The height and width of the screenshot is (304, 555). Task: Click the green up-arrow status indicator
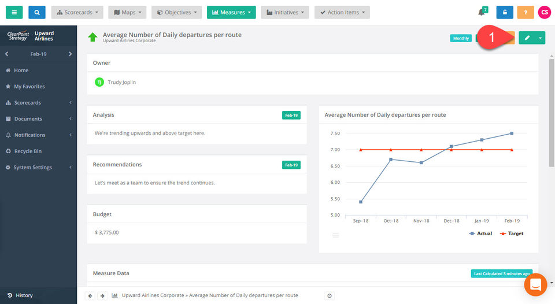click(92, 37)
